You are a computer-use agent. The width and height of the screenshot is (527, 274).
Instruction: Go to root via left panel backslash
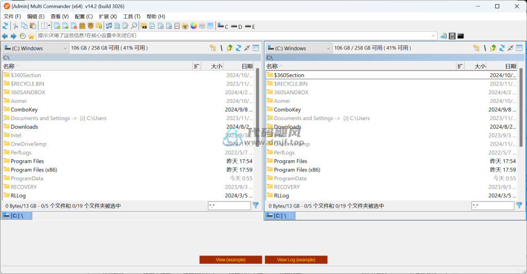pos(221,48)
